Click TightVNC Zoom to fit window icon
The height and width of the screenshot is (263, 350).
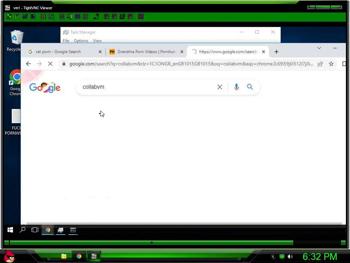click(x=130, y=16)
